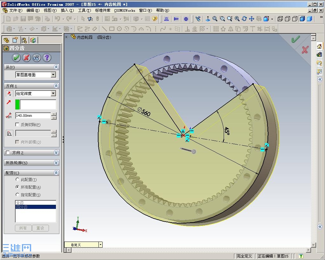Open the SolidWorks help question-mark toolbar icon

(x=155, y=19)
